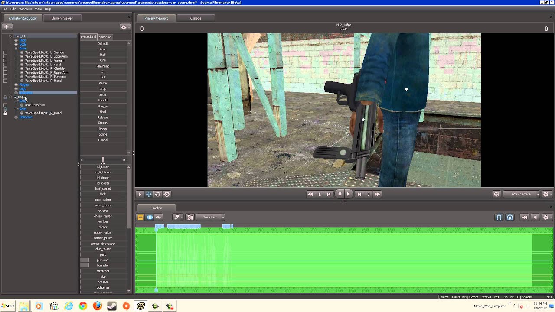Apply the Spline preset

coord(103,134)
